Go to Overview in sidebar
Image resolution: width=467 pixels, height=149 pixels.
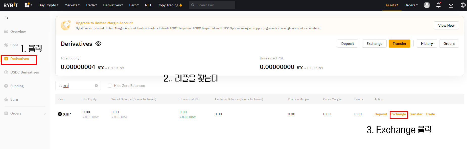click(18, 31)
